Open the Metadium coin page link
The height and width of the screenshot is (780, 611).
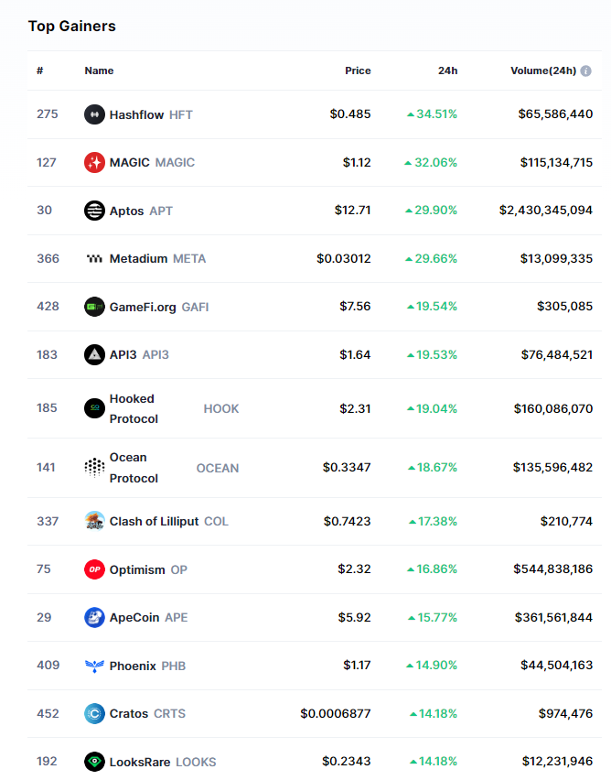pyautogui.click(x=138, y=258)
